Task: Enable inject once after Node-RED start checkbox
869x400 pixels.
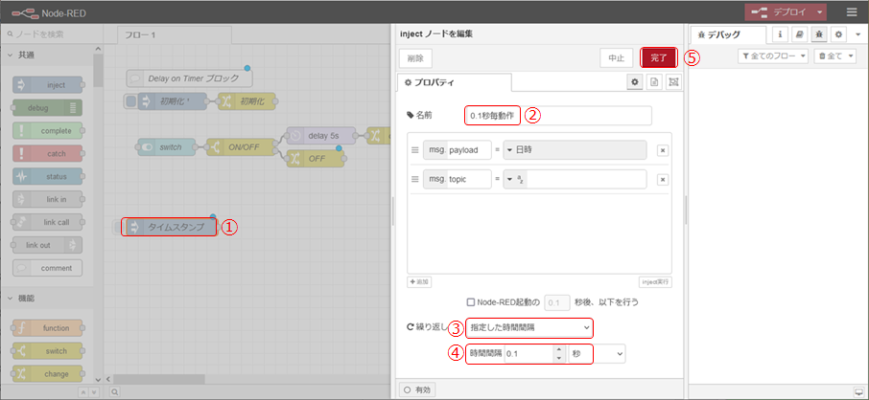Action: 470,301
